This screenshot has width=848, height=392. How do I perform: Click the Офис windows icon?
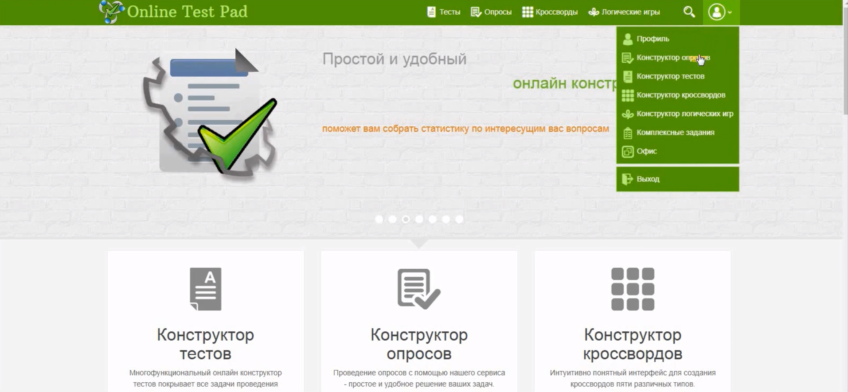[627, 151]
